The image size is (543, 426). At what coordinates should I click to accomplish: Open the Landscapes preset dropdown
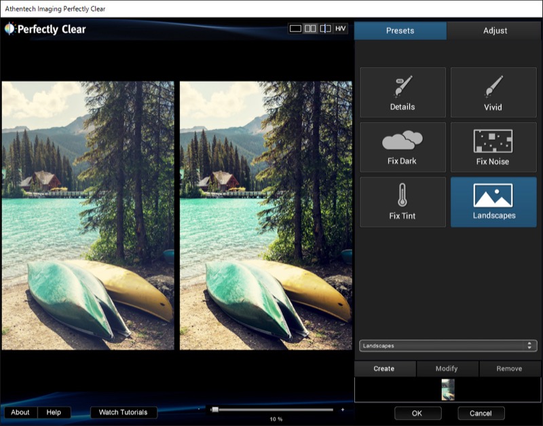pyautogui.click(x=448, y=346)
